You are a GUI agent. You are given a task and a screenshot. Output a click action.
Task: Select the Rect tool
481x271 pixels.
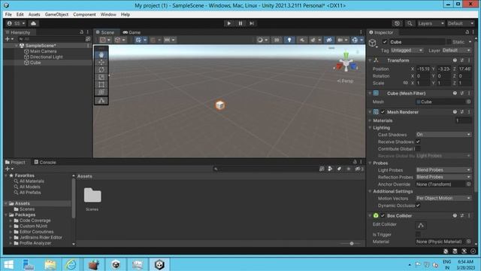click(101, 84)
